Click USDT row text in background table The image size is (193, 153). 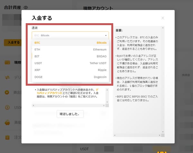tap(84, 149)
